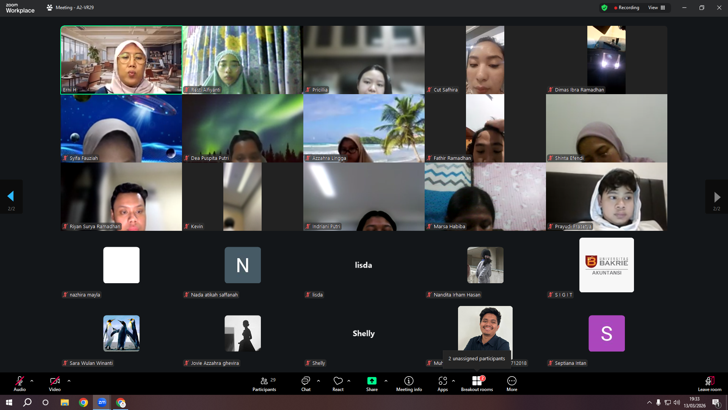
Task: Select Riyan Surya Ramadhan's video tile
Action: tap(121, 197)
